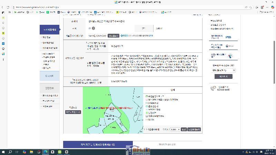Click the dark button left of the map
This screenshot has height=155, width=276.
click(x=73, y=112)
